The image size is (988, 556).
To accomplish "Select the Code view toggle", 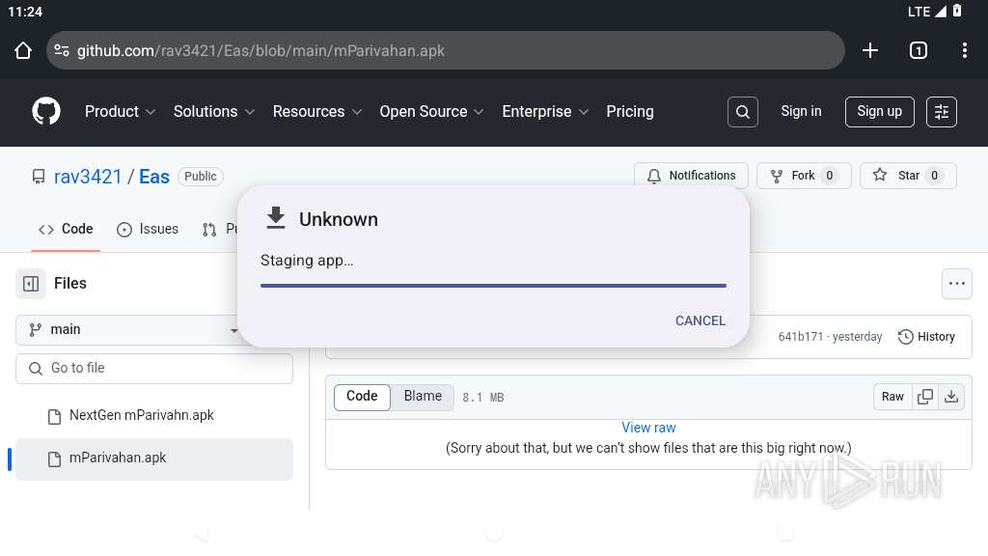I will click(362, 397).
